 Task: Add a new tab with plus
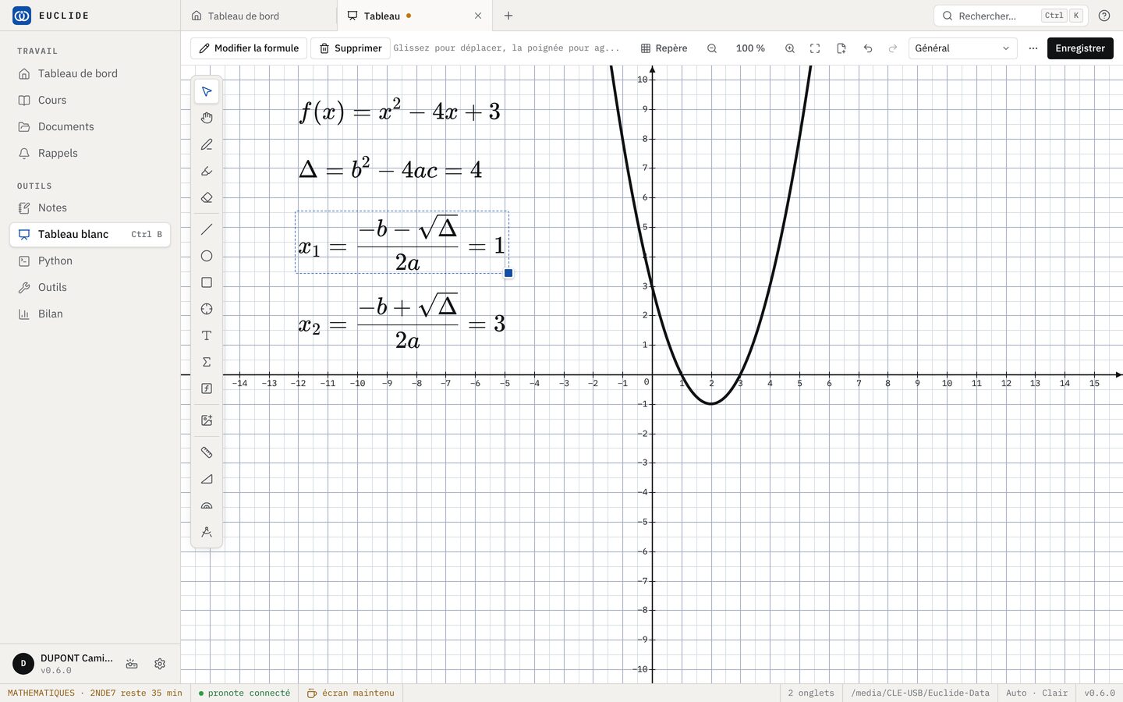508,16
